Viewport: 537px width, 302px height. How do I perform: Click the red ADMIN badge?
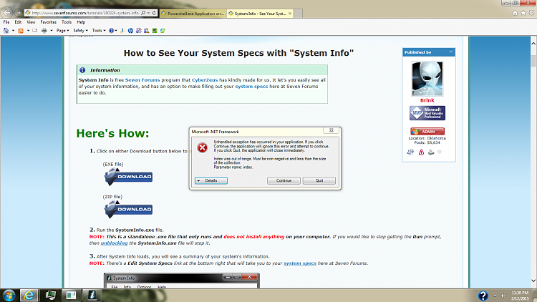pyautogui.click(x=427, y=132)
